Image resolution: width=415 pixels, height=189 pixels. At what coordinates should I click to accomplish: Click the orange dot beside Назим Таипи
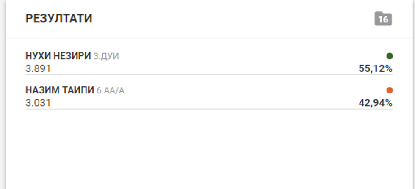pos(390,90)
